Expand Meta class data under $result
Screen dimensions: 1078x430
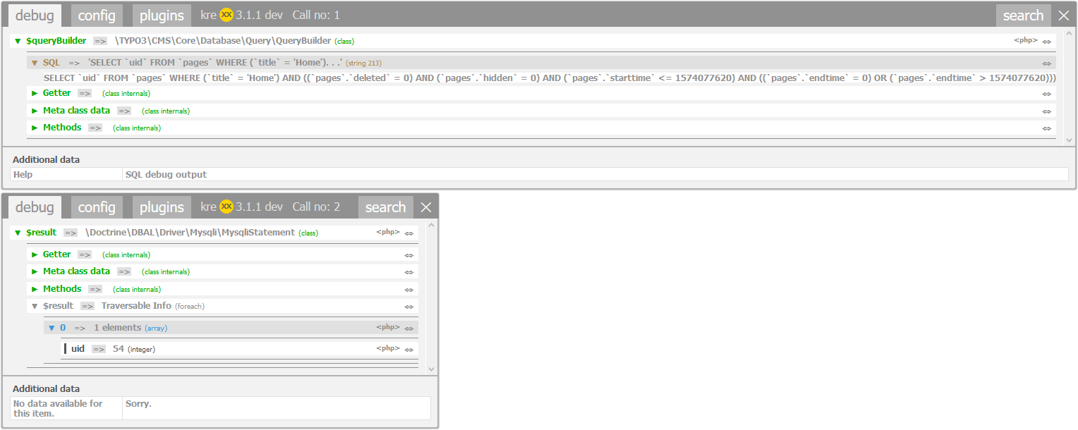click(x=35, y=271)
